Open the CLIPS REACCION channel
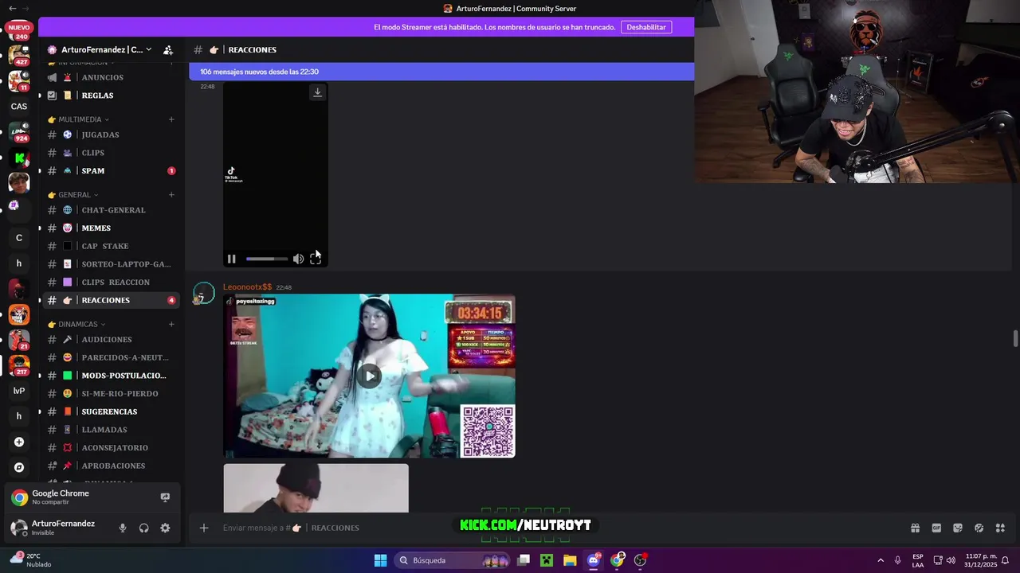 point(109,283)
